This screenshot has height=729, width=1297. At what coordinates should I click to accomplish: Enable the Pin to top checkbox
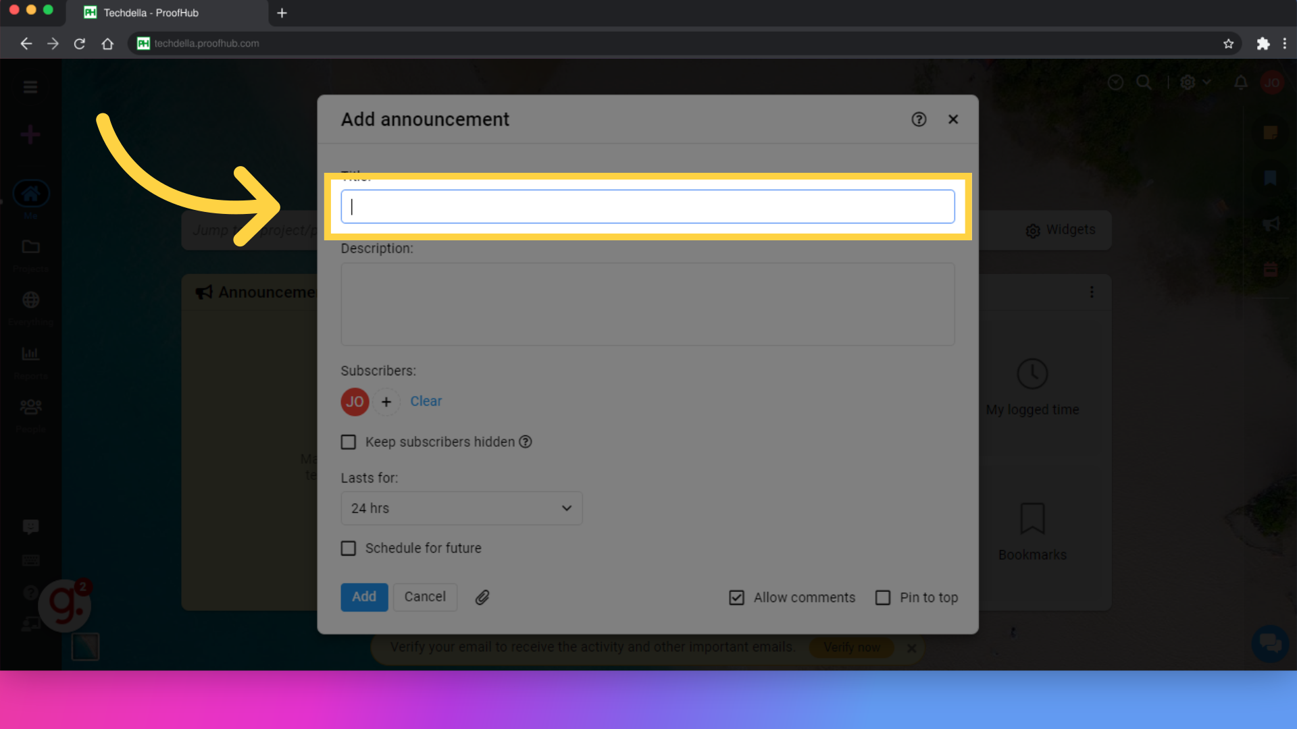click(x=883, y=597)
